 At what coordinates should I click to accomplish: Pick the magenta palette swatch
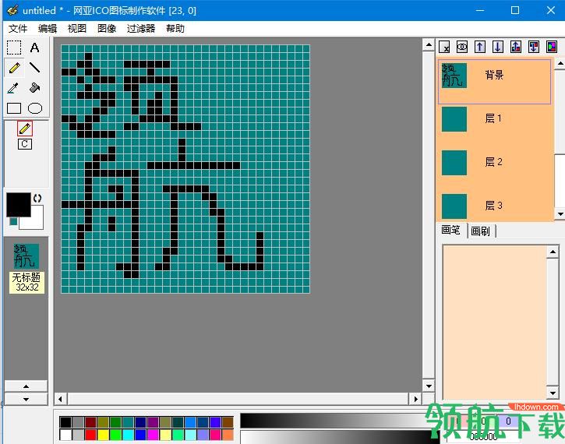[153, 435]
